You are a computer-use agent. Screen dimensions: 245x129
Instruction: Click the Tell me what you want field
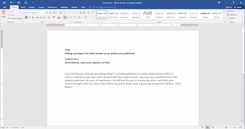point(103,7)
